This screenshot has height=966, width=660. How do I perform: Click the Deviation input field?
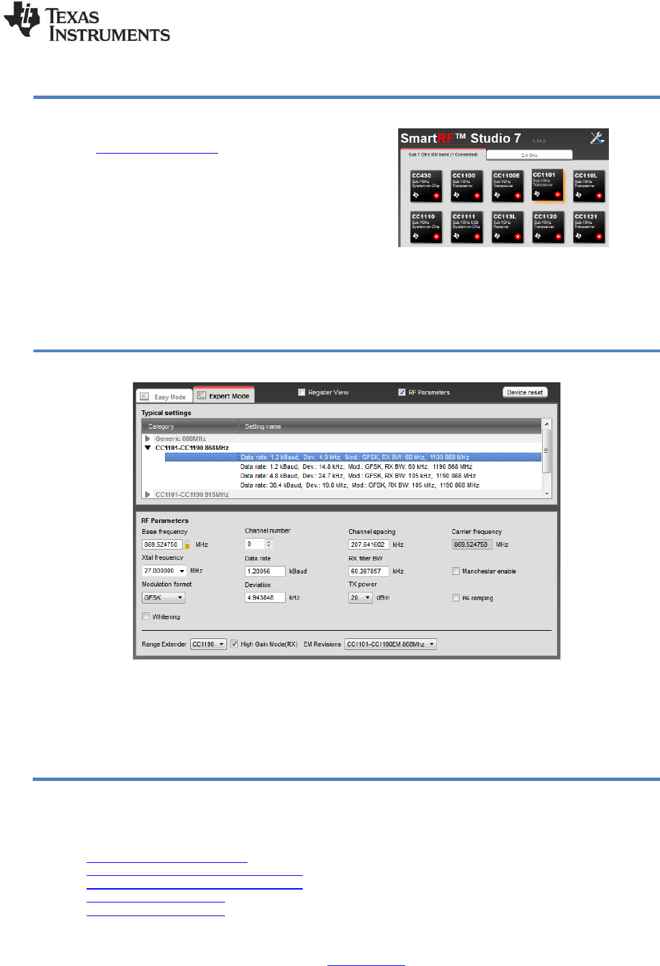[265, 598]
